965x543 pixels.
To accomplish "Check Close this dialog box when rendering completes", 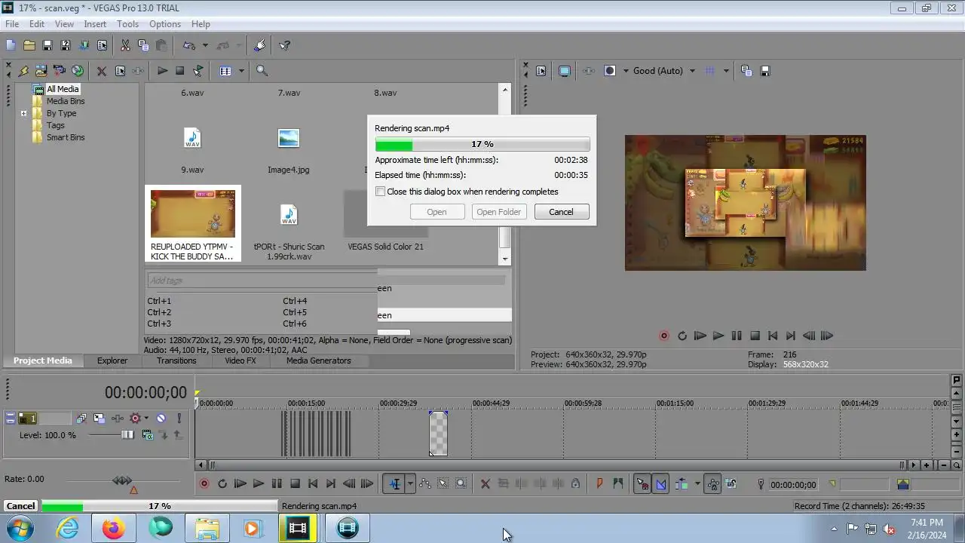I will tap(381, 192).
